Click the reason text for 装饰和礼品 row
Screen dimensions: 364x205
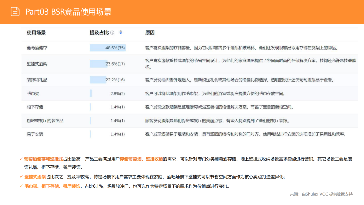pyautogui.click(x=240, y=80)
